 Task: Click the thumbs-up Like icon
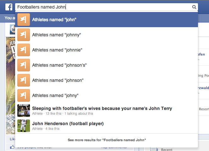point(12,147)
